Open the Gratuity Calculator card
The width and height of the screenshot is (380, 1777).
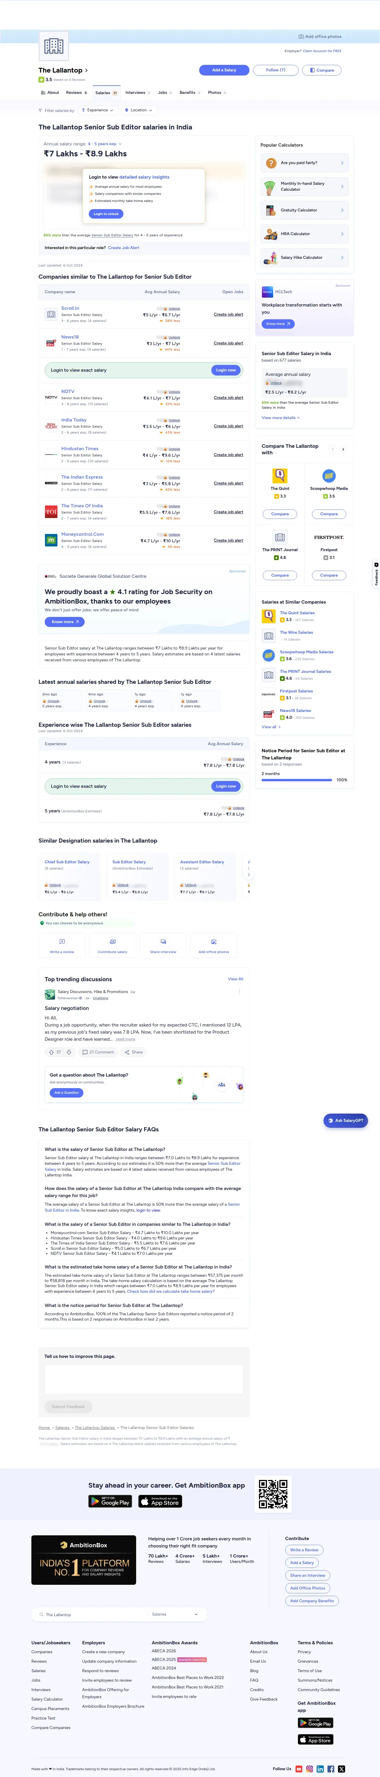click(304, 210)
